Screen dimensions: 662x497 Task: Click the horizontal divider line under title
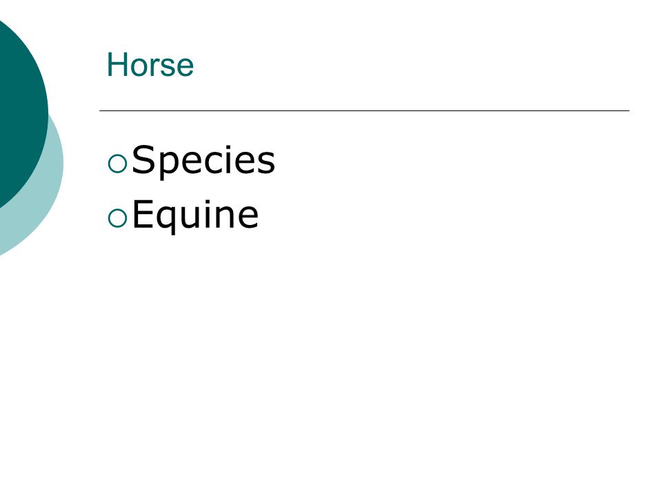point(364,110)
